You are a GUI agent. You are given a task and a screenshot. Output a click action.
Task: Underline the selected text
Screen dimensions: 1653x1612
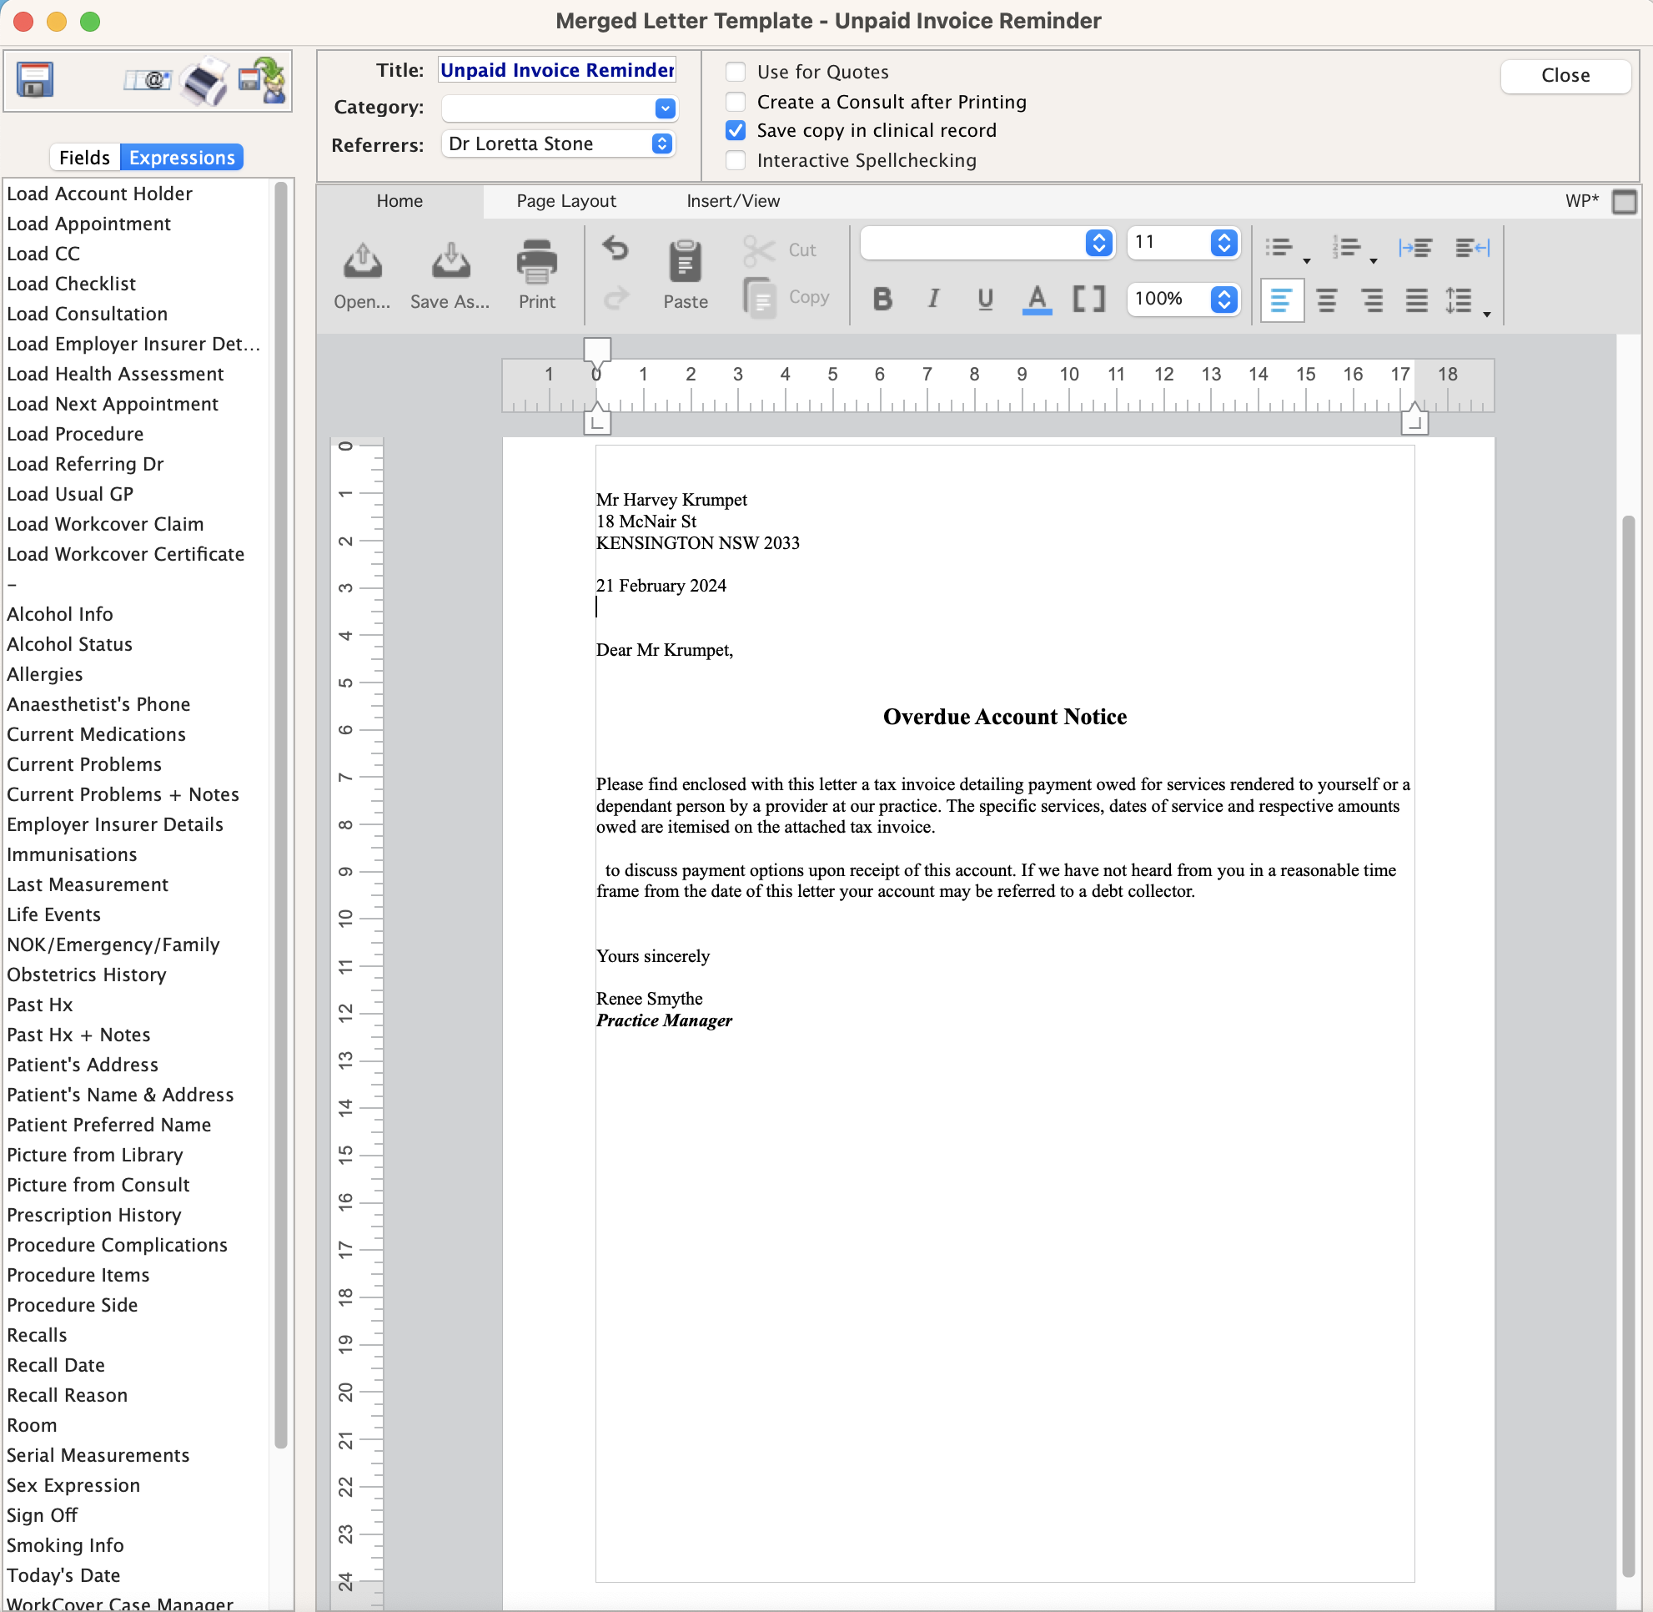click(984, 299)
